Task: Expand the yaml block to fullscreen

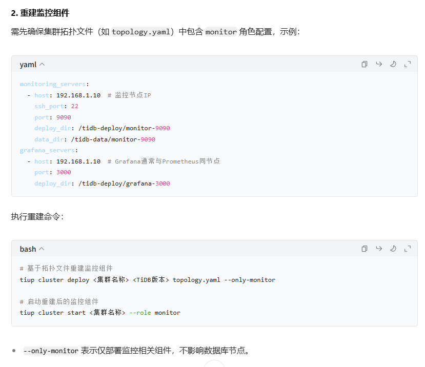Action: (407, 64)
